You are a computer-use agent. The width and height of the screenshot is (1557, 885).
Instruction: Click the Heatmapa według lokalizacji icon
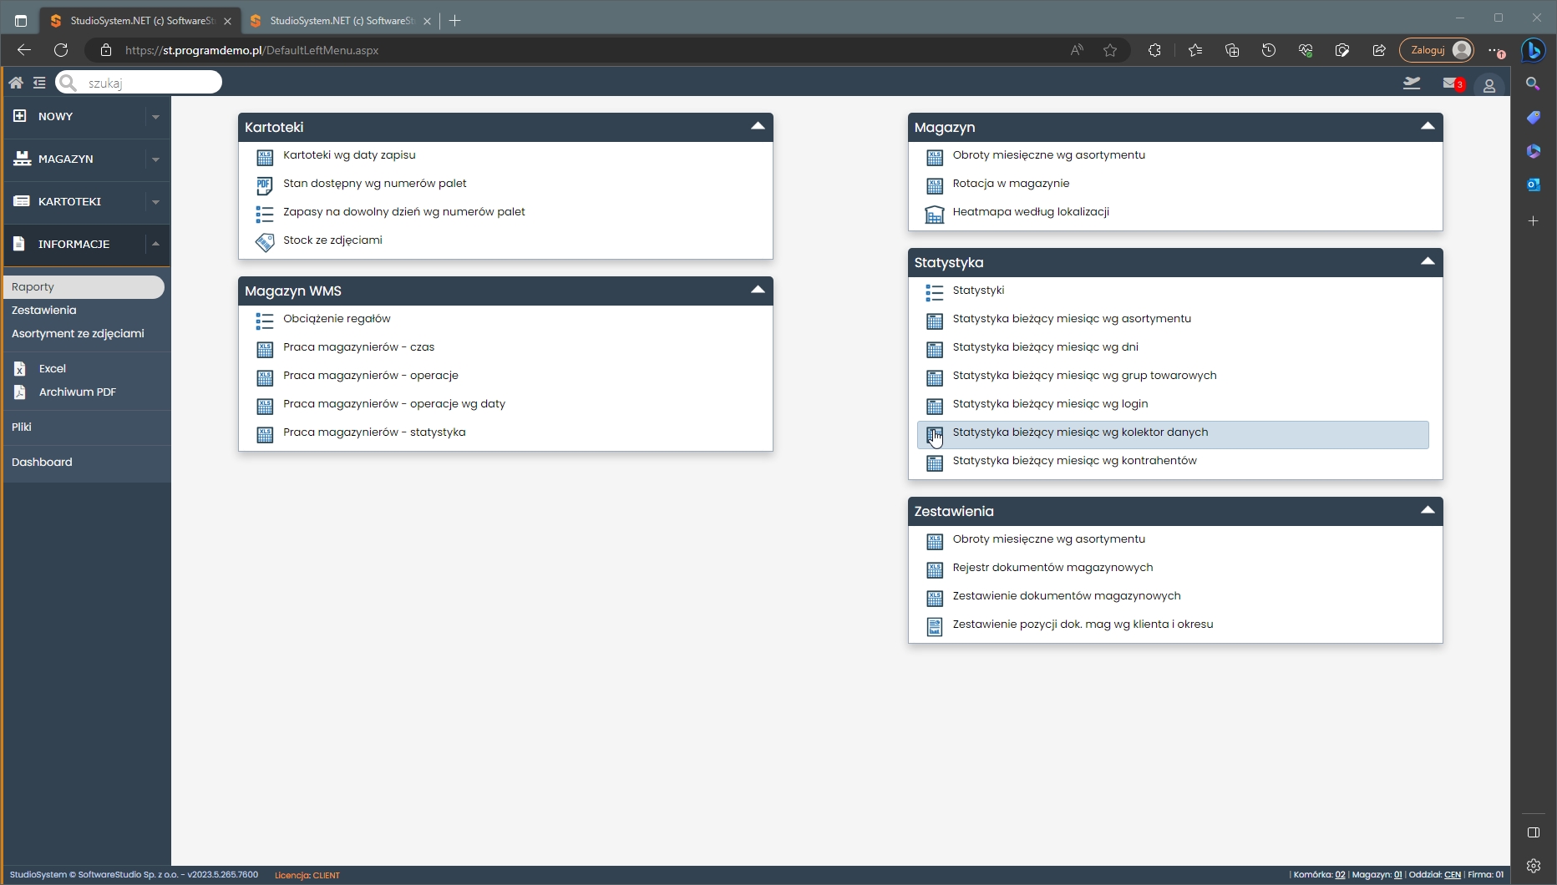(935, 214)
